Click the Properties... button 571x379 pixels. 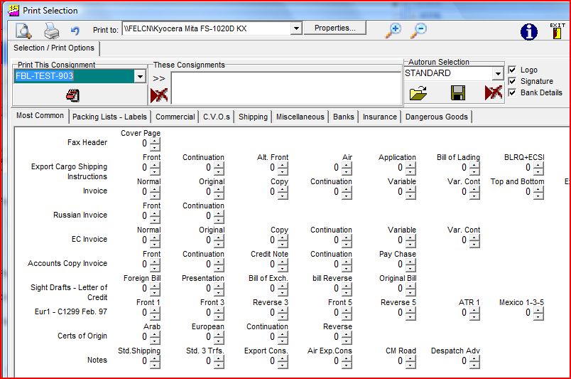[x=335, y=28]
